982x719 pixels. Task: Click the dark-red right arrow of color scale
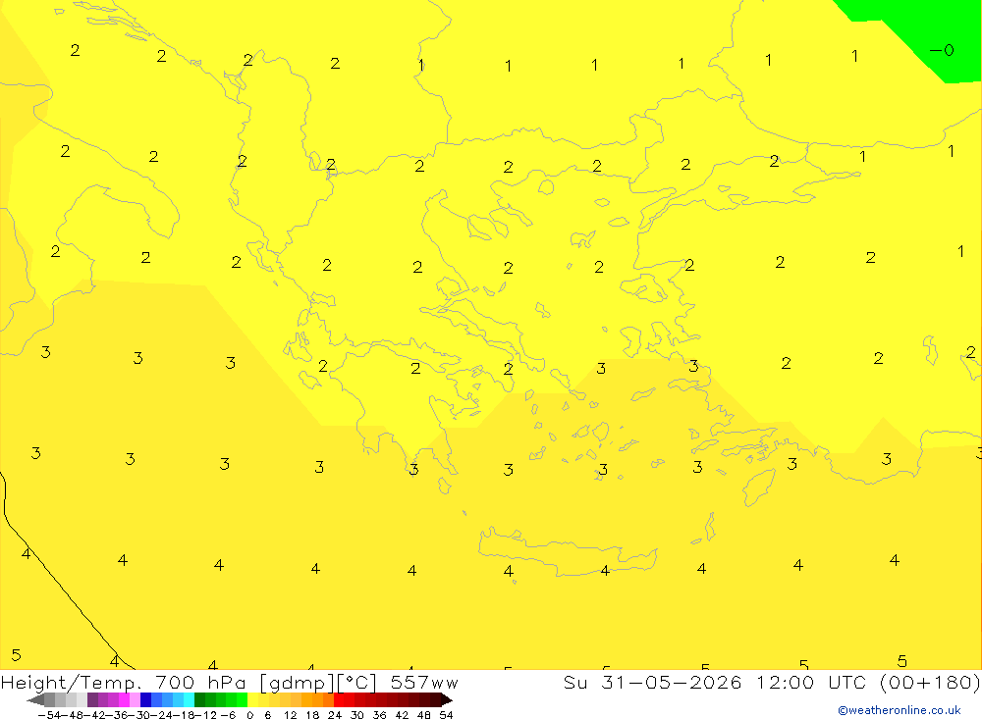point(447,699)
